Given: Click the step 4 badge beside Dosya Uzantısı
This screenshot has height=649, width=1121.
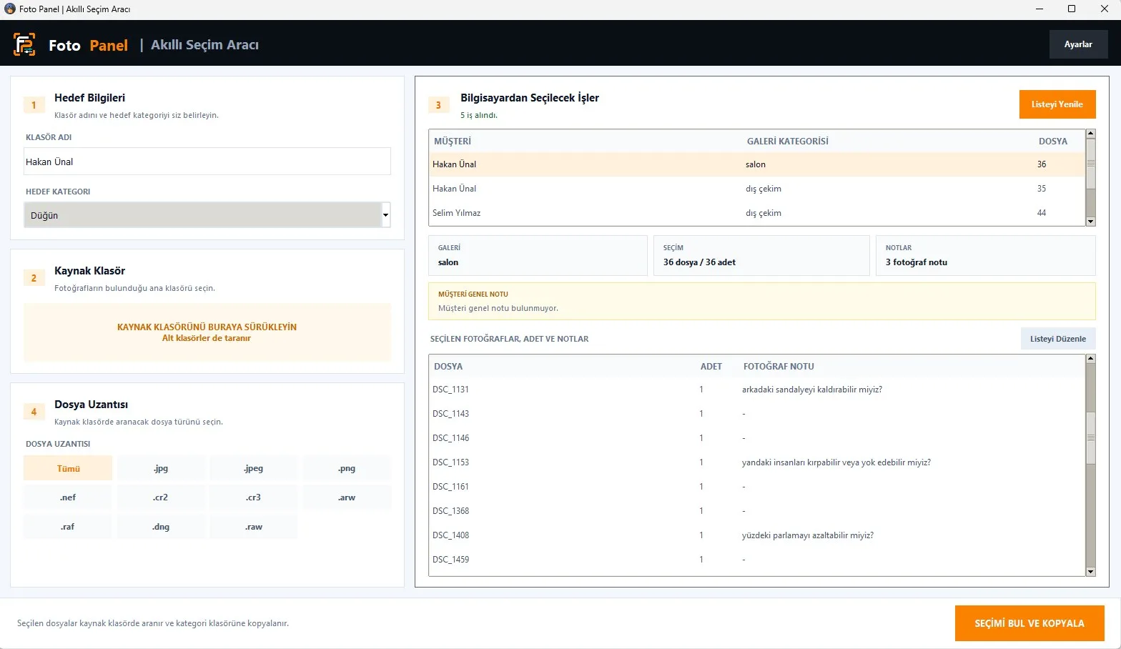Looking at the screenshot, I should (x=34, y=412).
